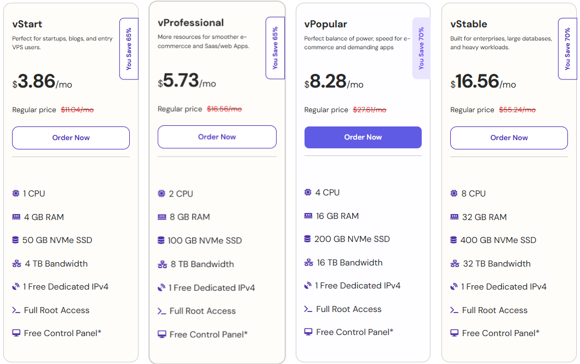This screenshot has width=580, height=364.
Task: Select the Dedicated IPv4 icon on vStart
Action: [16, 287]
